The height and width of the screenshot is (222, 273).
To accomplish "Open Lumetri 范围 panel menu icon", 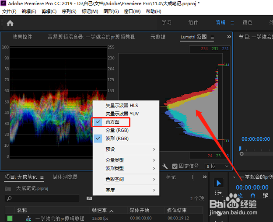I will [212, 37].
